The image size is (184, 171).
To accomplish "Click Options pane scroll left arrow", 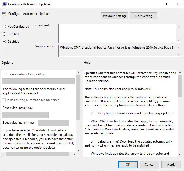I will click(4, 154).
